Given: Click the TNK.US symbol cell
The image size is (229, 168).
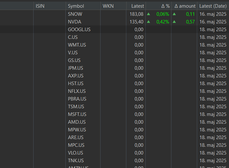Looking at the screenshot, I should click(x=76, y=161).
